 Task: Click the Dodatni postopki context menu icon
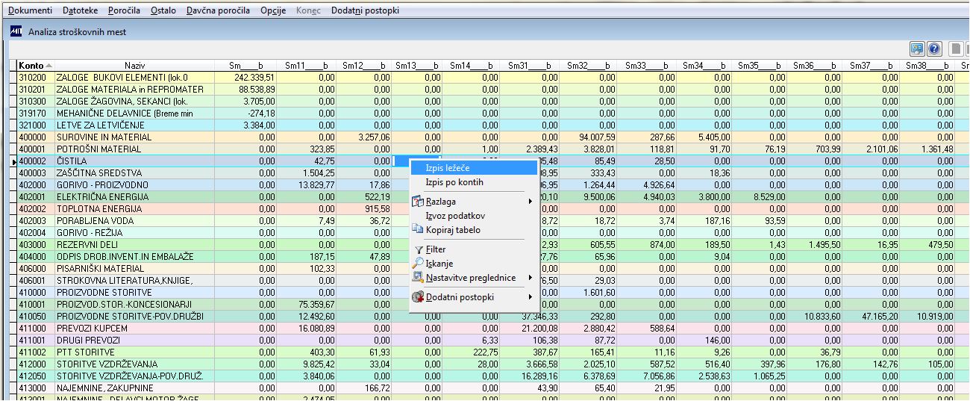tap(418, 297)
